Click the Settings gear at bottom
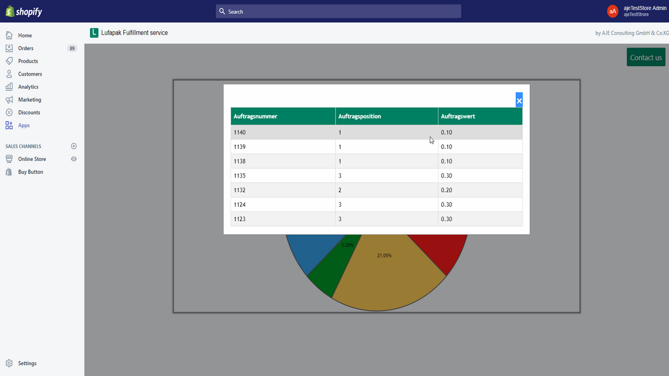 pyautogui.click(x=10, y=363)
